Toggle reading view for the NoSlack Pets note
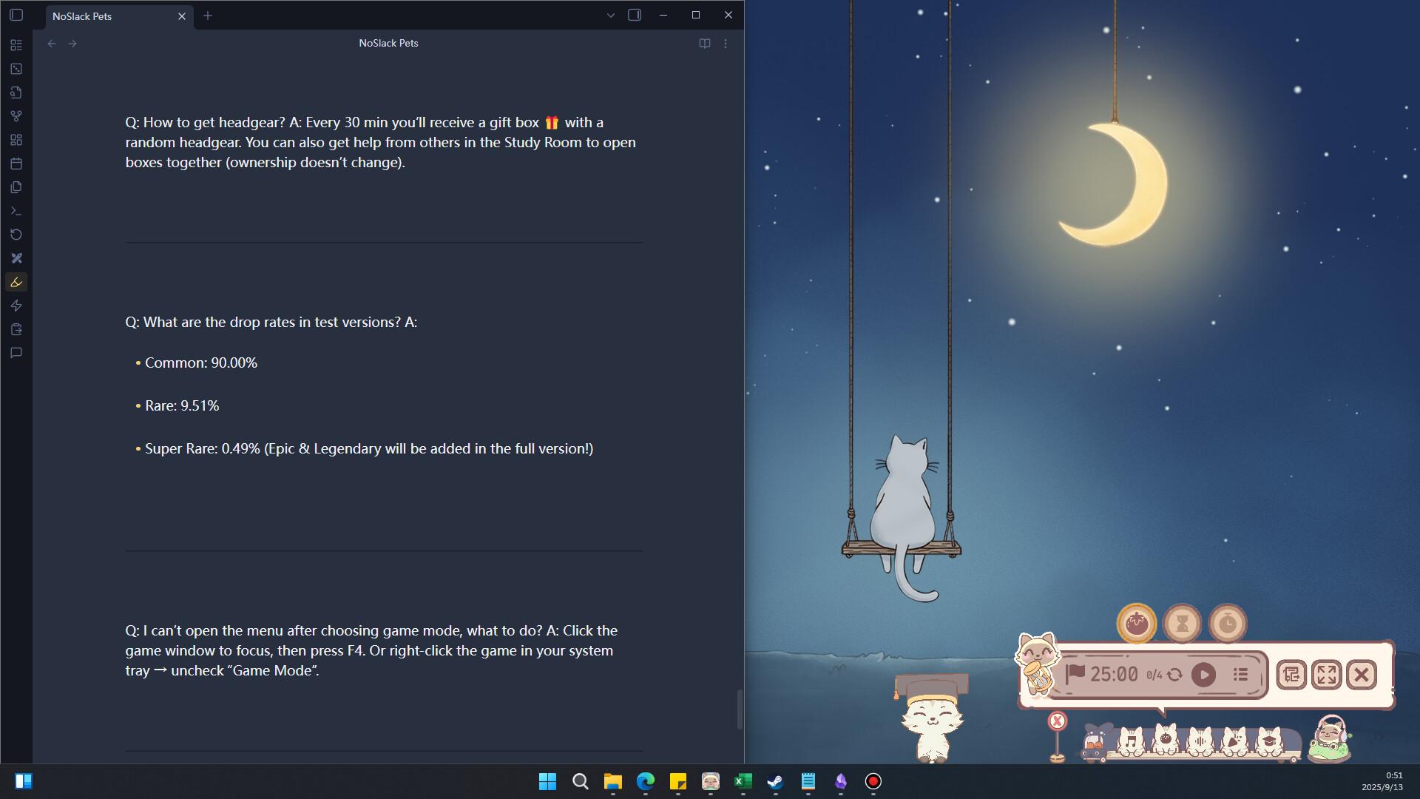 point(704,43)
